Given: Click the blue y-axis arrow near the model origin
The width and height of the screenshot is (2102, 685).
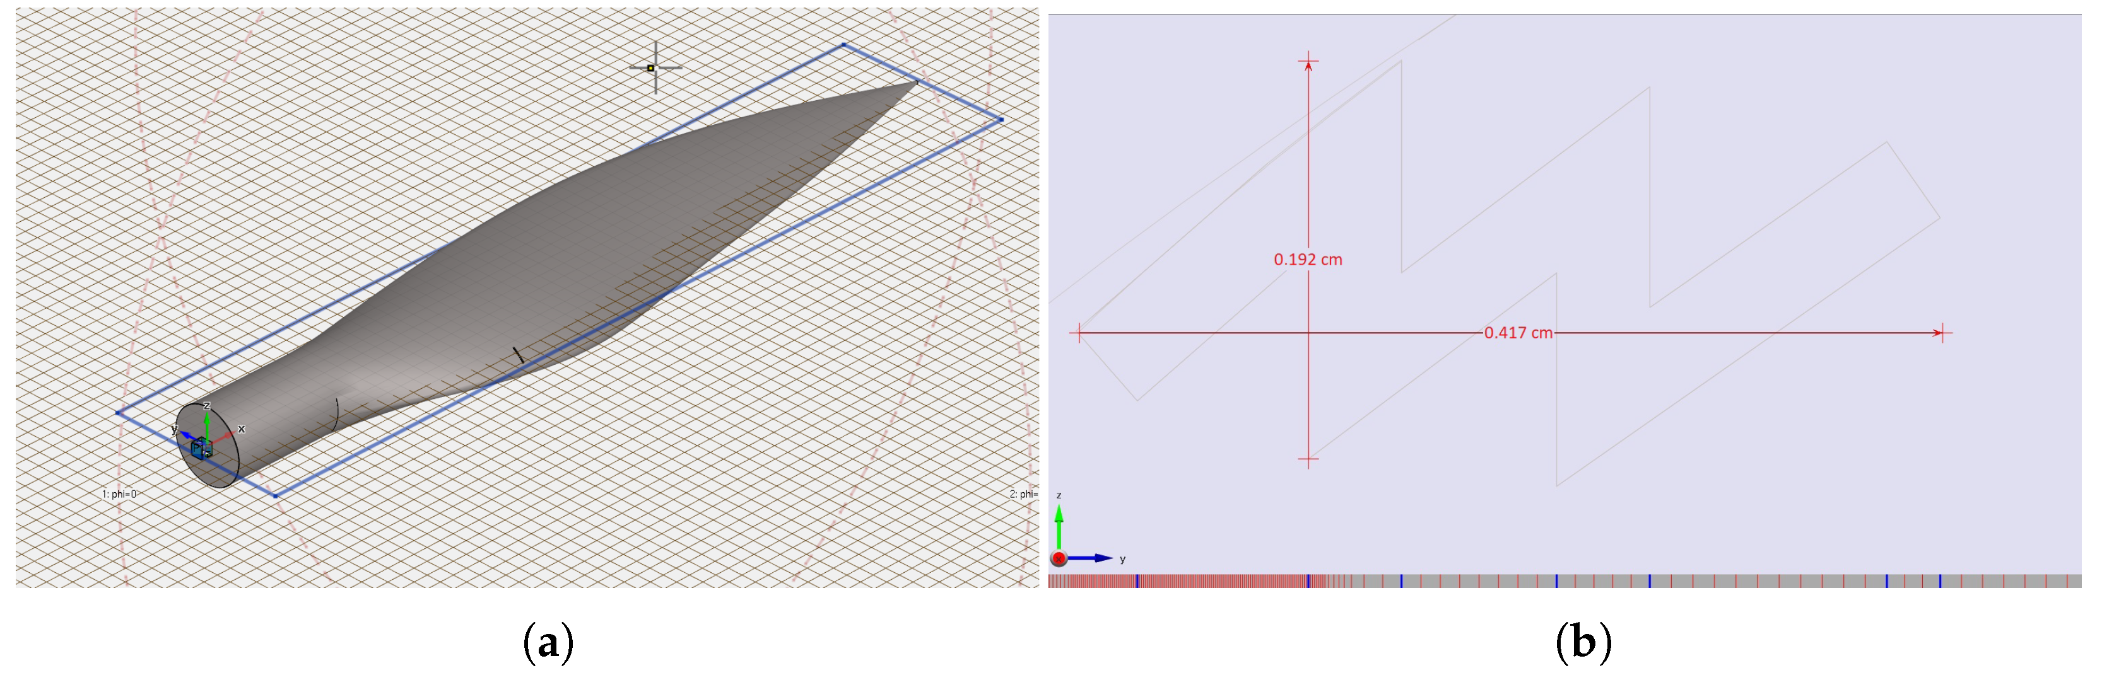Looking at the screenshot, I should point(186,436).
